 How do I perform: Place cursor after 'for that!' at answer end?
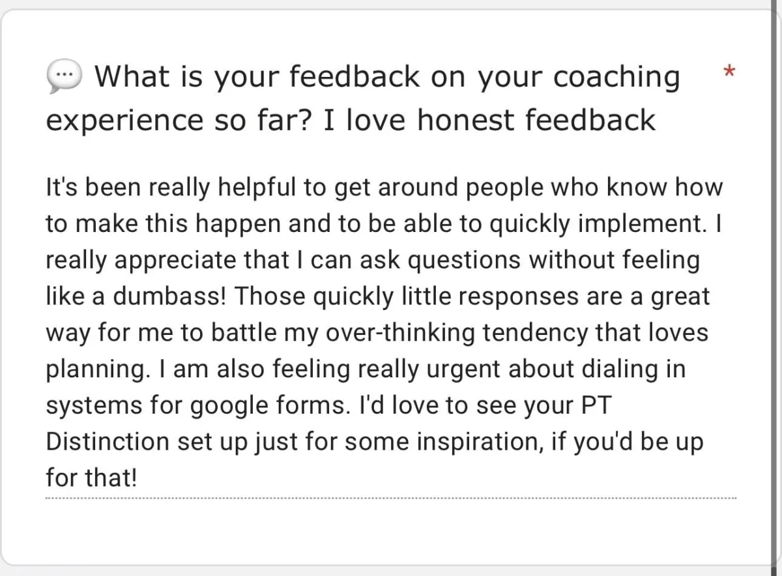139,480
